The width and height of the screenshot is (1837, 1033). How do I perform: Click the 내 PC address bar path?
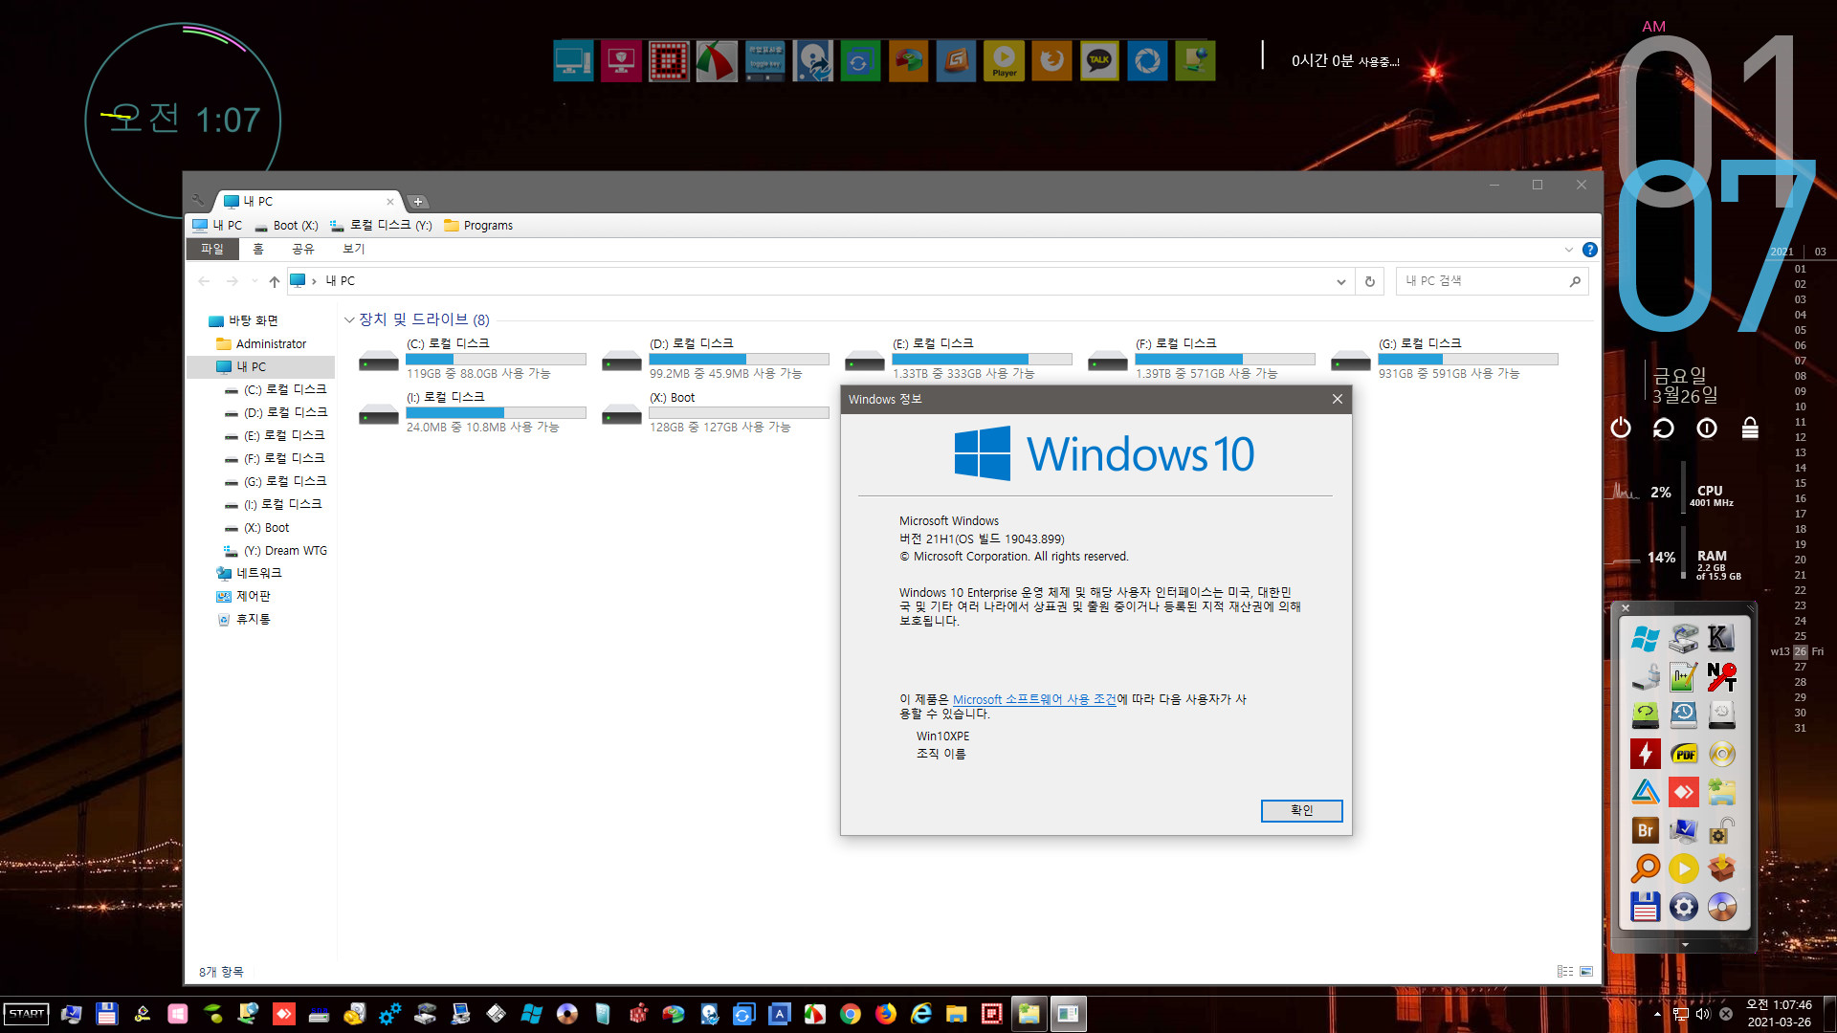[340, 281]
